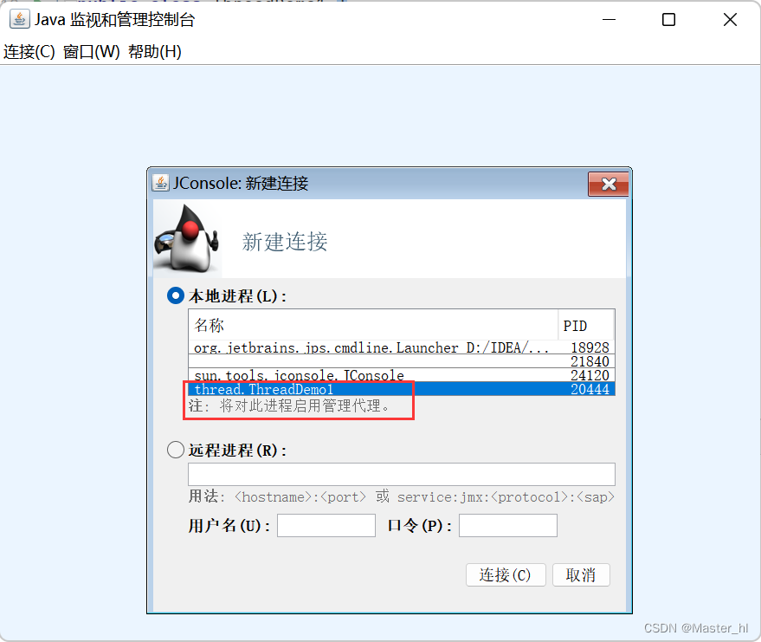
Task: Click the 用户名 (U) username field
Action: [326, 525]
